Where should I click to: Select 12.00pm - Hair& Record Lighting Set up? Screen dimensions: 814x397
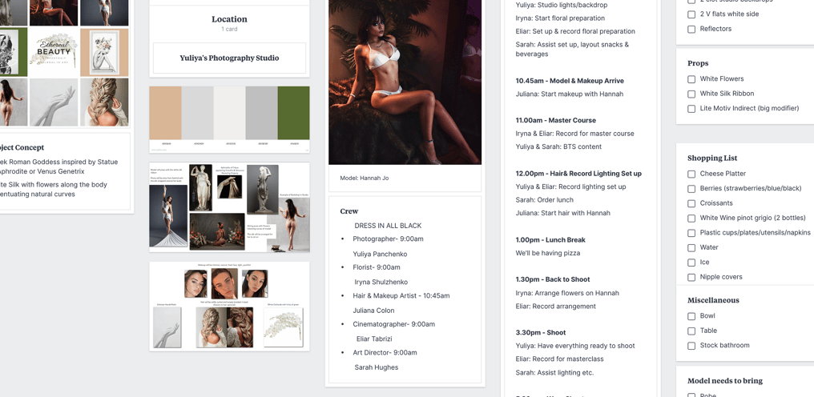click(x=578, y=174)
